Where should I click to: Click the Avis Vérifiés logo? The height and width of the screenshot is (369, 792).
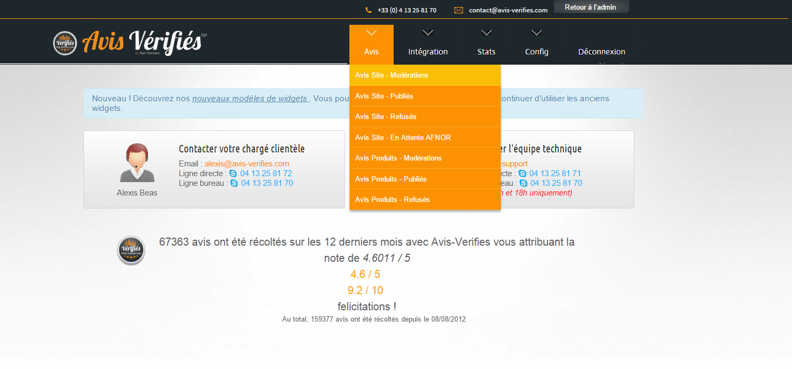130,43
